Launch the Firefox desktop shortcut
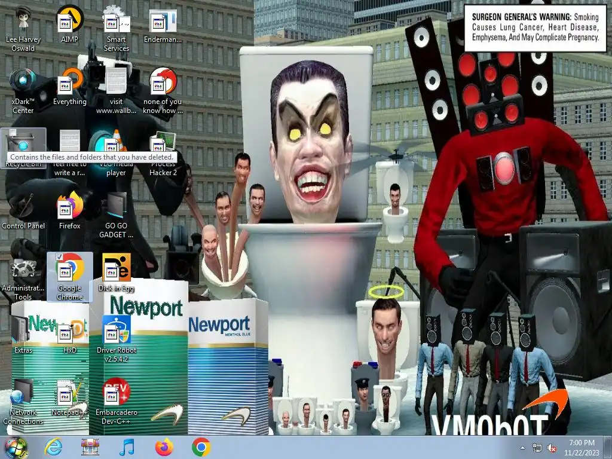 [x=69, y=211]
